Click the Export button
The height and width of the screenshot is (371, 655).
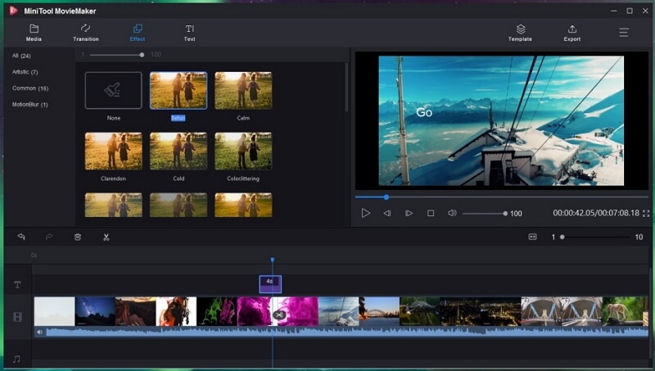click(572, 33)
